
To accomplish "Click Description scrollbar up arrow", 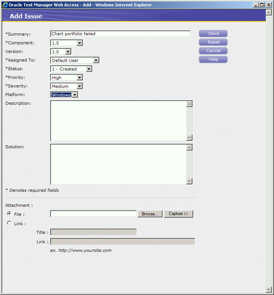I will (189, 104).
